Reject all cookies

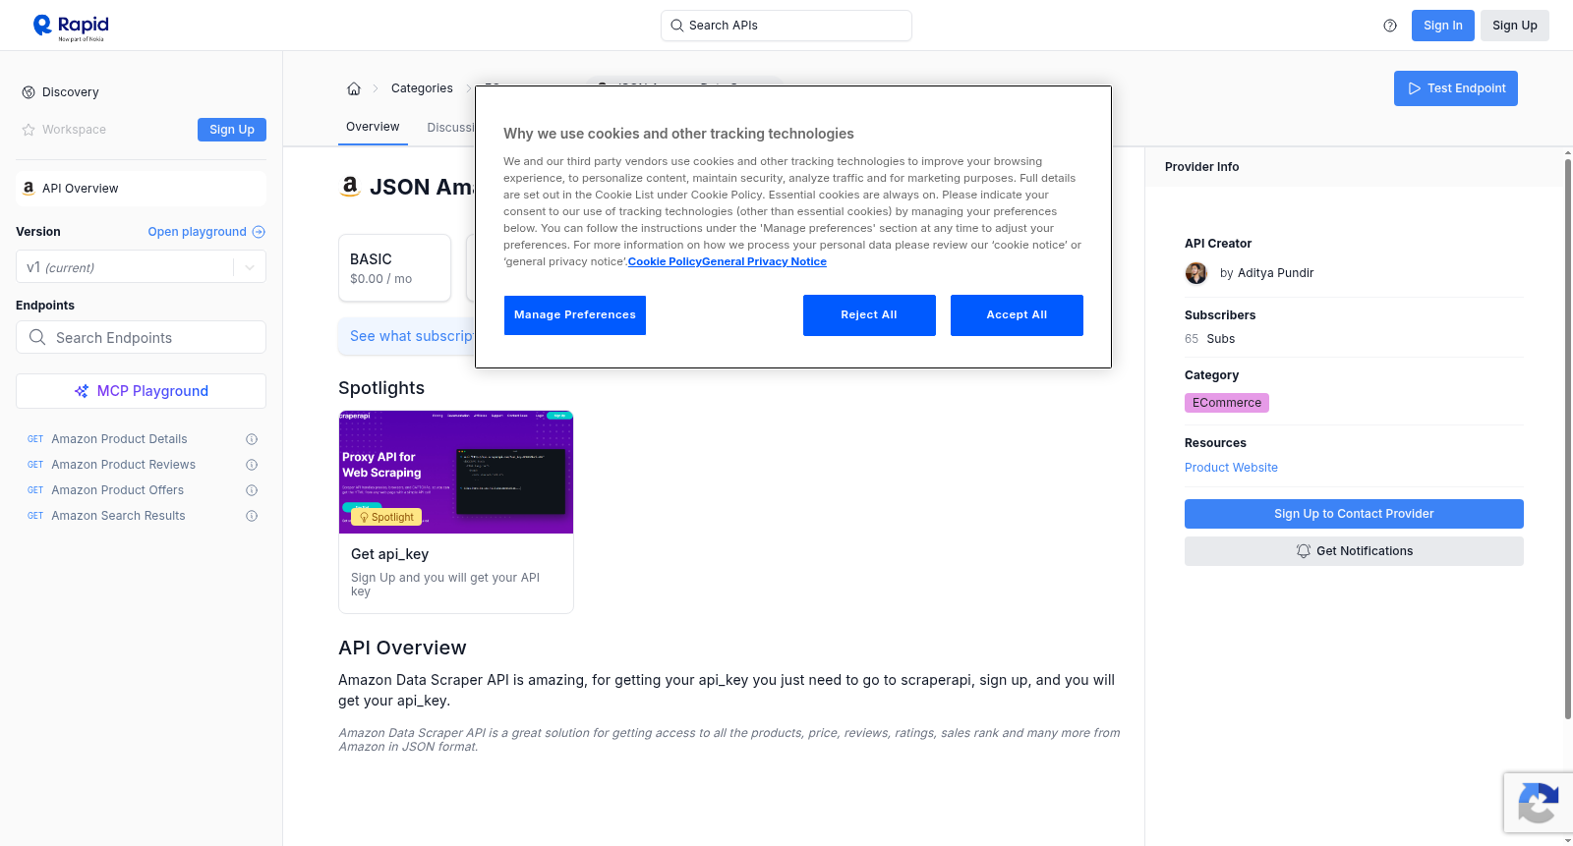pos(869,315)
